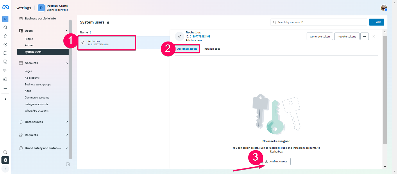
Task: Toggle the sidebar collapse icon
Action: tap(68, 164)
